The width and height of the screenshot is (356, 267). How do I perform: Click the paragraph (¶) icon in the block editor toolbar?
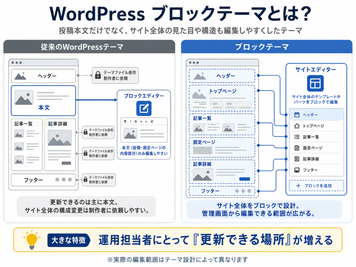point(125,121)
